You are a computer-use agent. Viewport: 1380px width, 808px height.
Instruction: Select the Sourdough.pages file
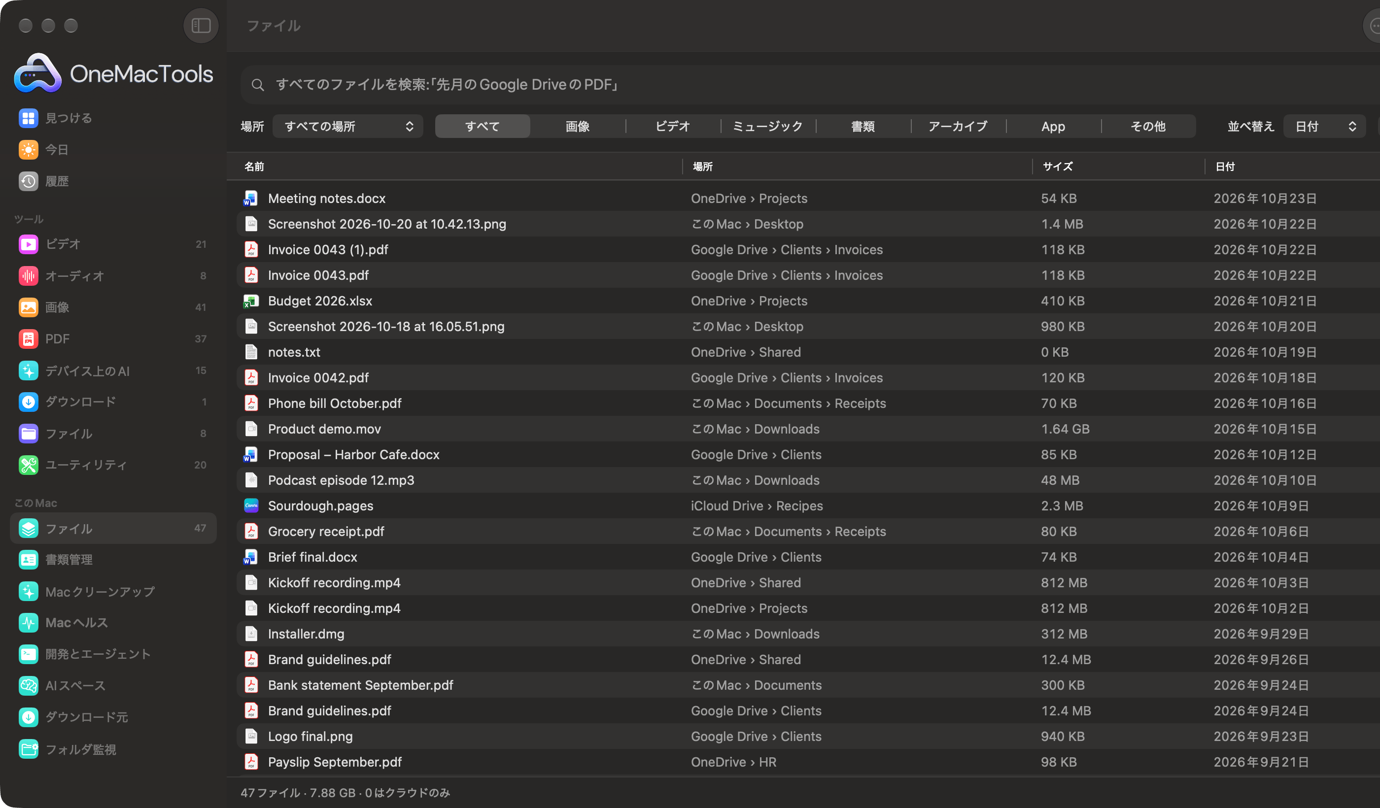point(808,506)
